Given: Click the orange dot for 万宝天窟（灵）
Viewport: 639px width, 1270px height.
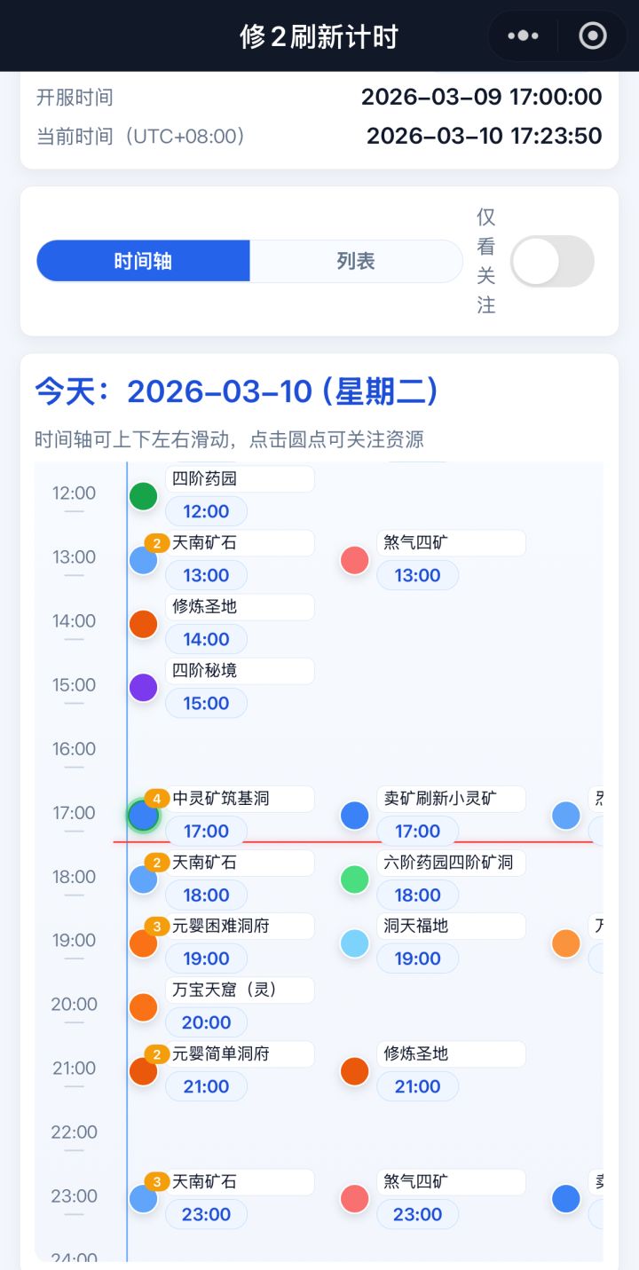Looking at the screenshot, I should coord(143,1007).
